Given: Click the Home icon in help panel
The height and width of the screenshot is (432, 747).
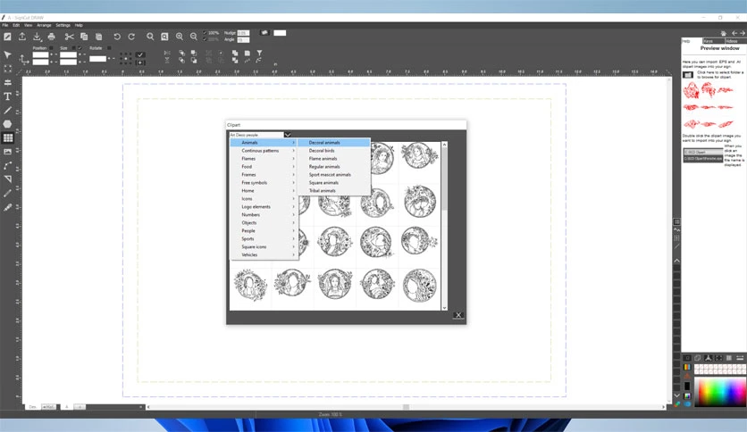Looking at the screenshot, I should coord(723,33).
